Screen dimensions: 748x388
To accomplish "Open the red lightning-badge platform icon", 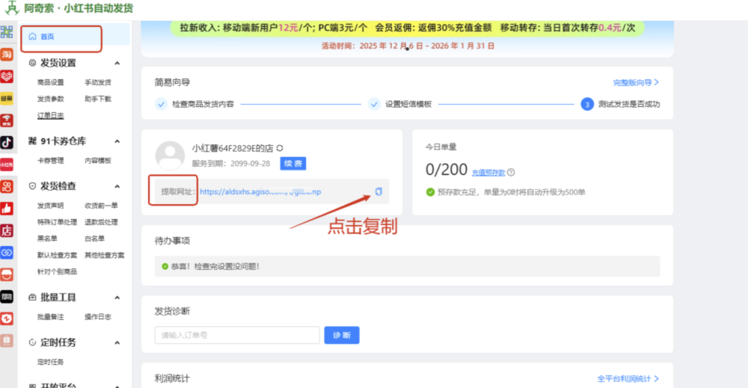I will pyautogui.click(x=7, y=318).
